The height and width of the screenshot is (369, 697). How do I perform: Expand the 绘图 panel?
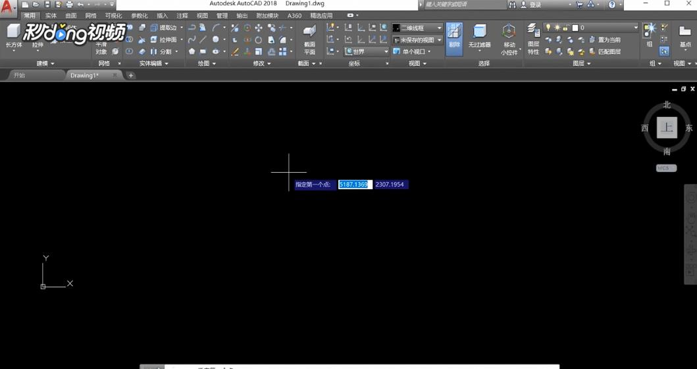tap(207, 64)
